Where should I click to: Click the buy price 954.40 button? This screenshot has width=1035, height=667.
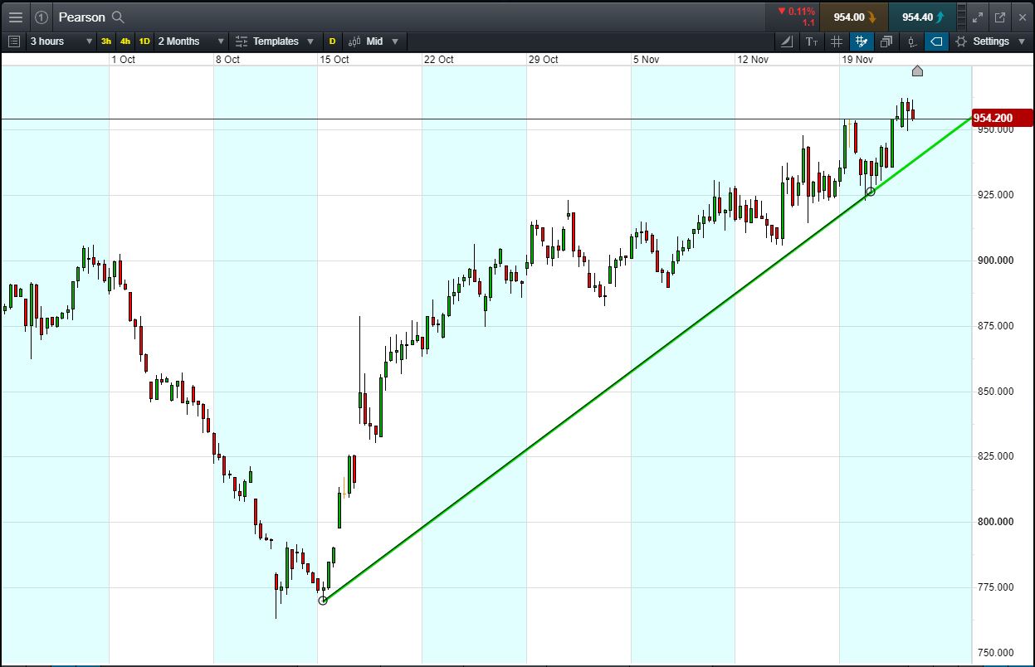coord(921,17)
